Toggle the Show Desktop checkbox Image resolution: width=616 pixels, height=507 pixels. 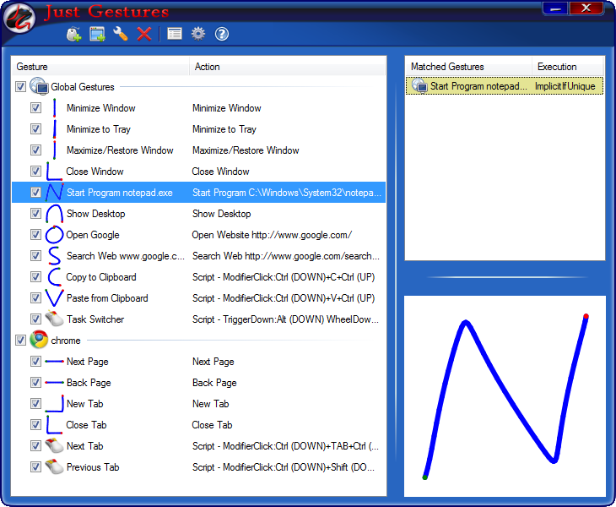coord(35,214)
